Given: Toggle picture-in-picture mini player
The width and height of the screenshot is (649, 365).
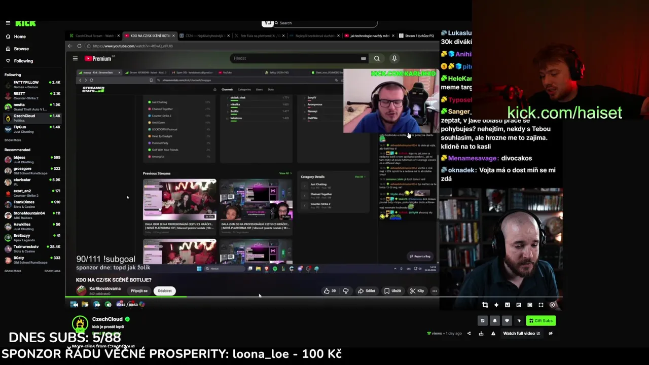Looking at the screenshot, I should tap(519, 305).
